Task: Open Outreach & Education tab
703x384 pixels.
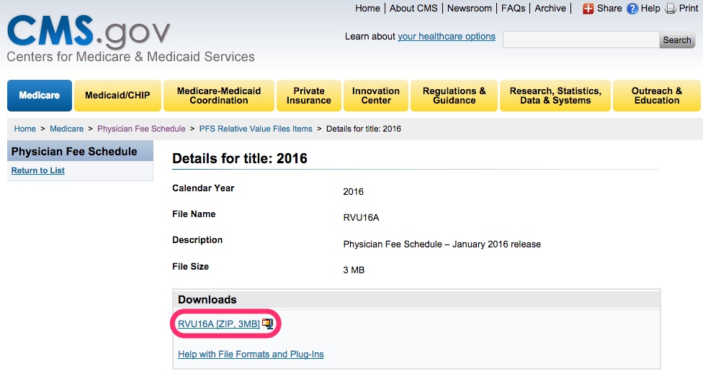Action: [657, 96]
